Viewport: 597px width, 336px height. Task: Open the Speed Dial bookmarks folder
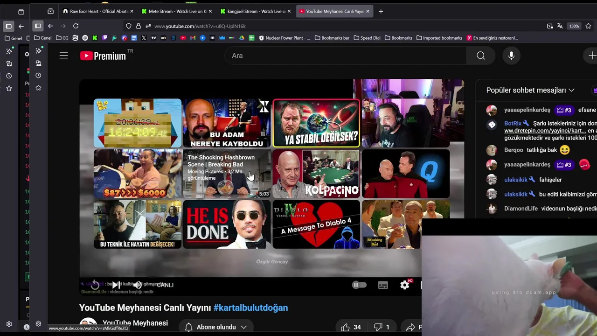tap(367, 38)
